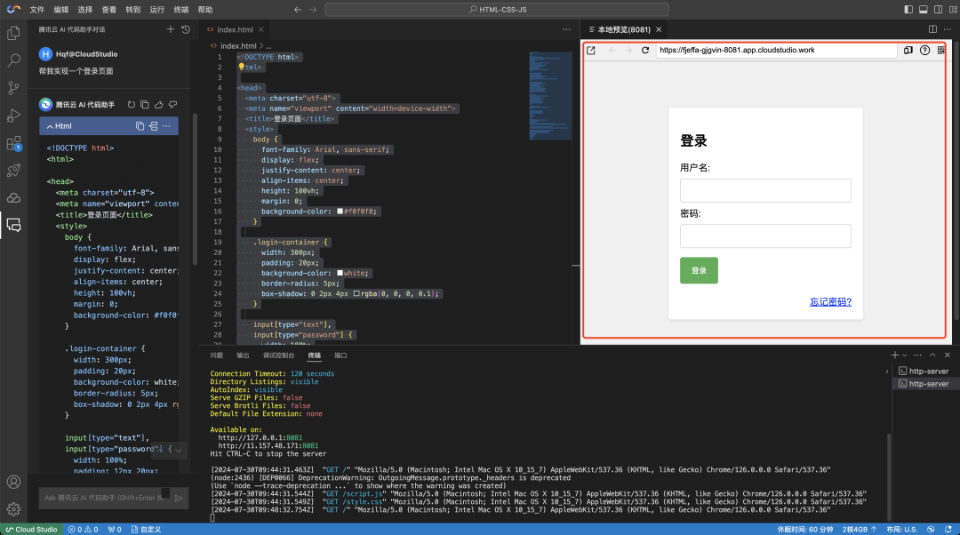Insert the Html code block into editor
The height and width of the screenshot is (535, 960).
tap(153, 126)
